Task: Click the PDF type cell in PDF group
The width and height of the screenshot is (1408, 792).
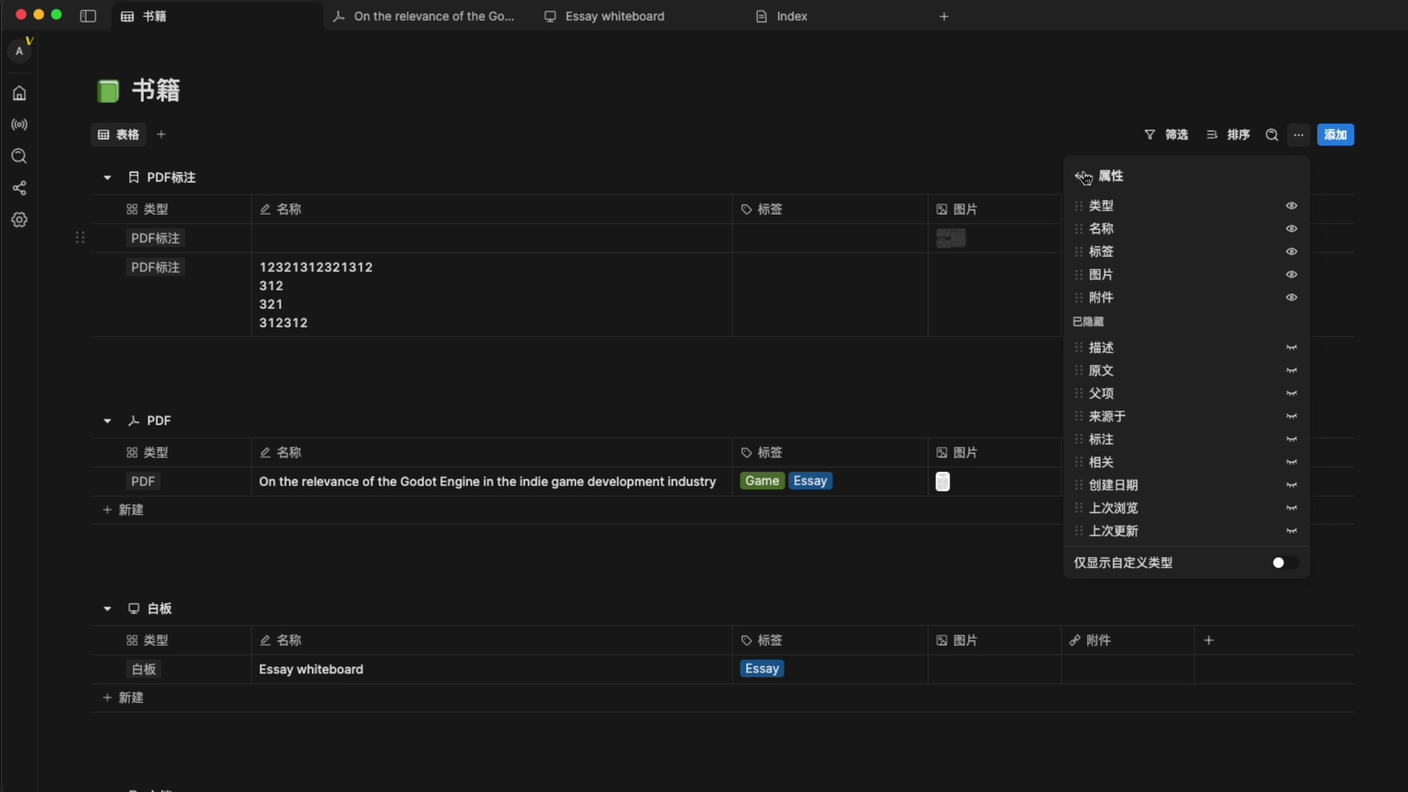Action: coord(143,481)
